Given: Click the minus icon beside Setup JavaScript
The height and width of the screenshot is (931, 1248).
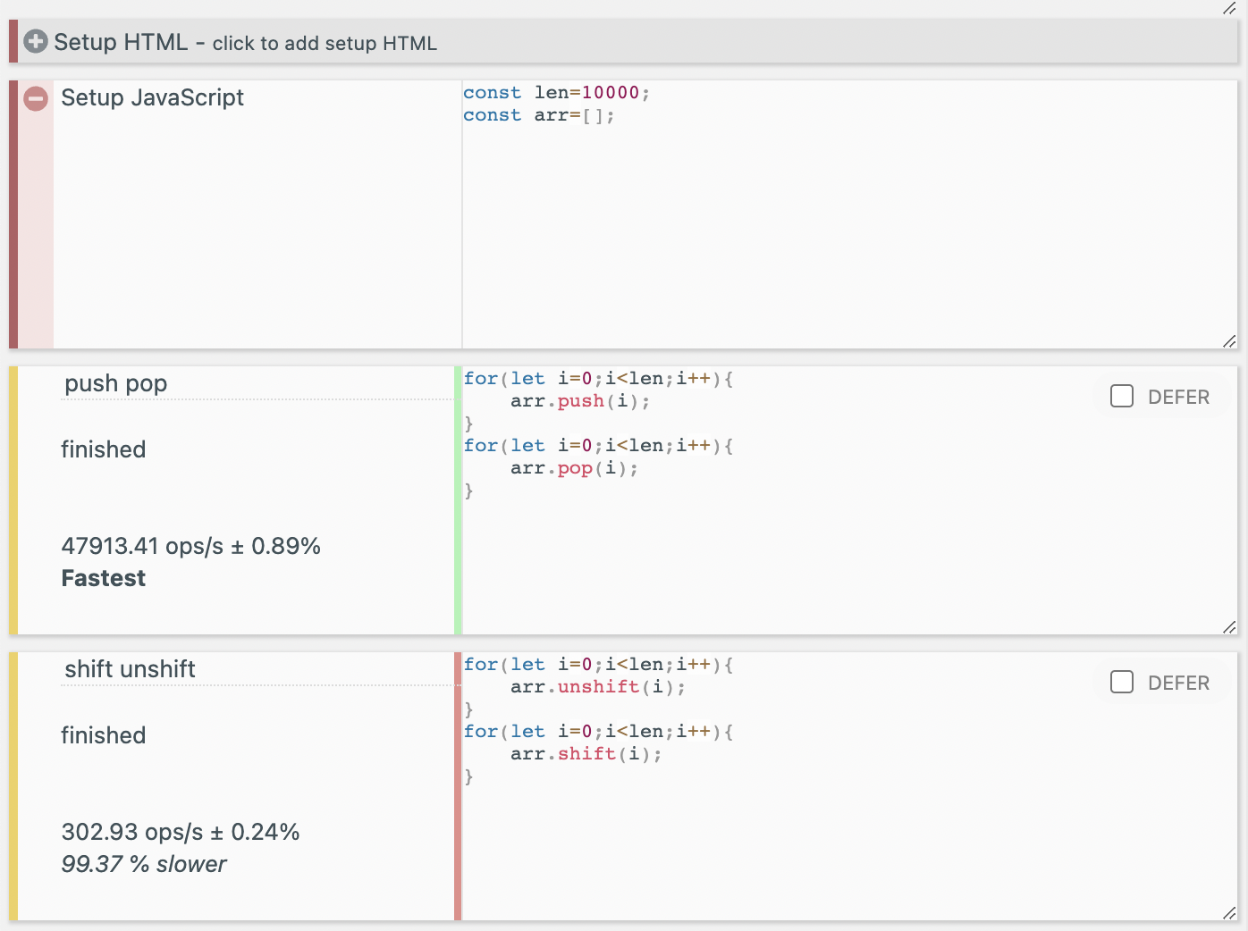Looking at the screenshot, I should pos(36,98).
